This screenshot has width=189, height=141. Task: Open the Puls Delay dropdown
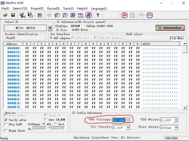coord(176,128)
